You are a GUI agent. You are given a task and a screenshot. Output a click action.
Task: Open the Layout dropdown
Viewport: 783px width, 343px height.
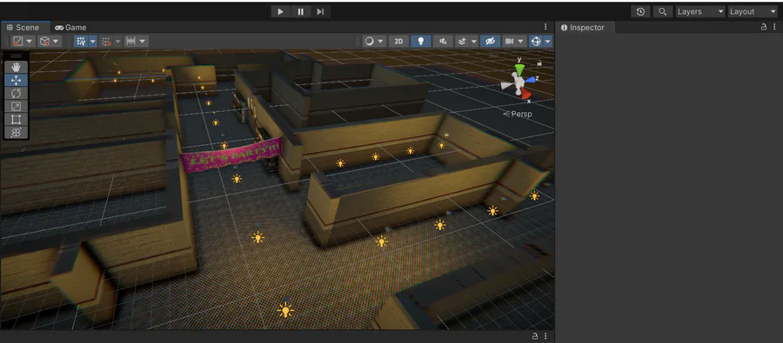(x=753, y=11)
